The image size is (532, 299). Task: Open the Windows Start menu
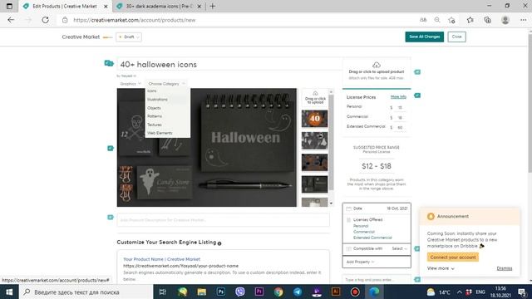pos(9,292)
